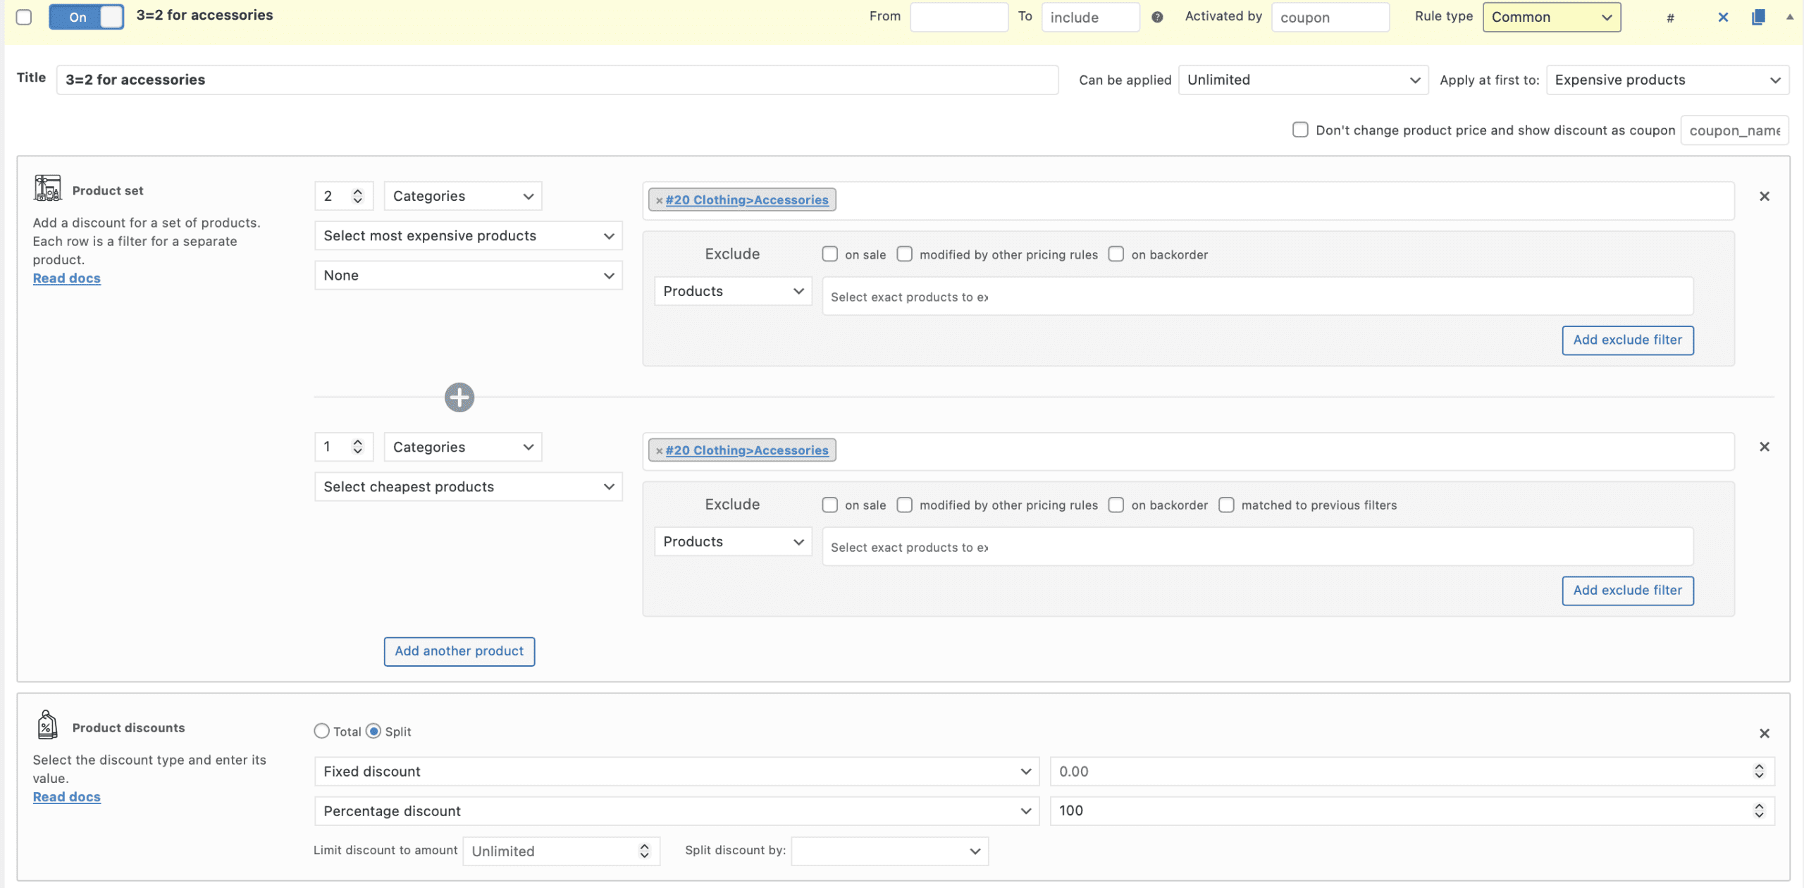Toggle the rule On switch
This screenshot has height=888, width=1804.
click(x=86, y=17)
